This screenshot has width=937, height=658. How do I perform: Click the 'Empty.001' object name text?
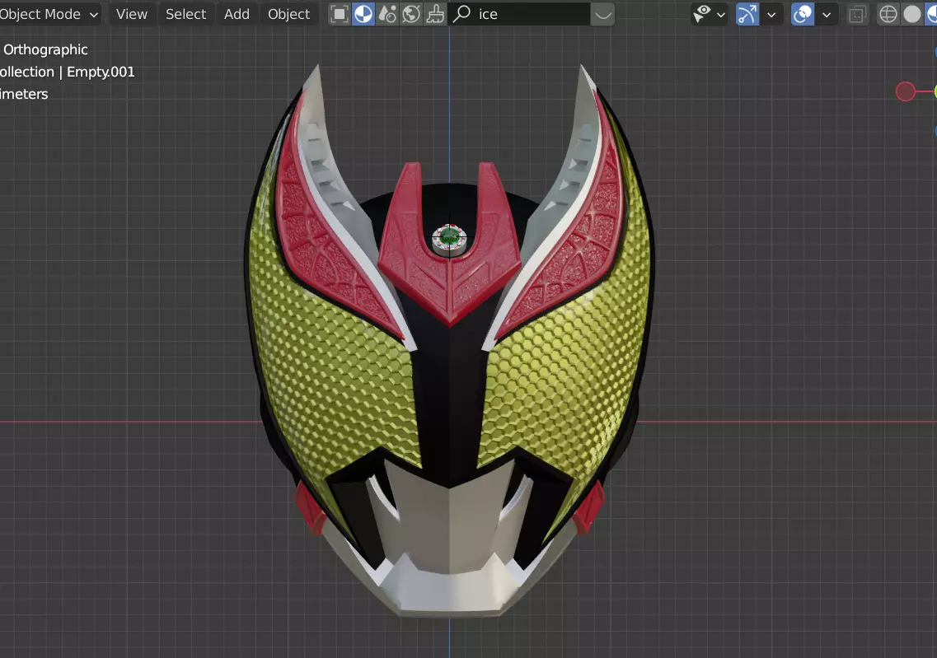click(101, 72)
